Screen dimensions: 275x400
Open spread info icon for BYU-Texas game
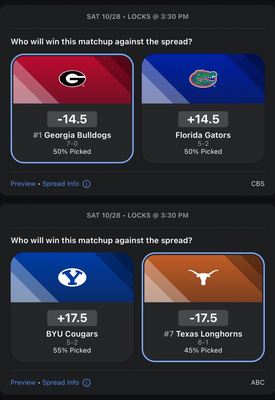pos(86,382)
